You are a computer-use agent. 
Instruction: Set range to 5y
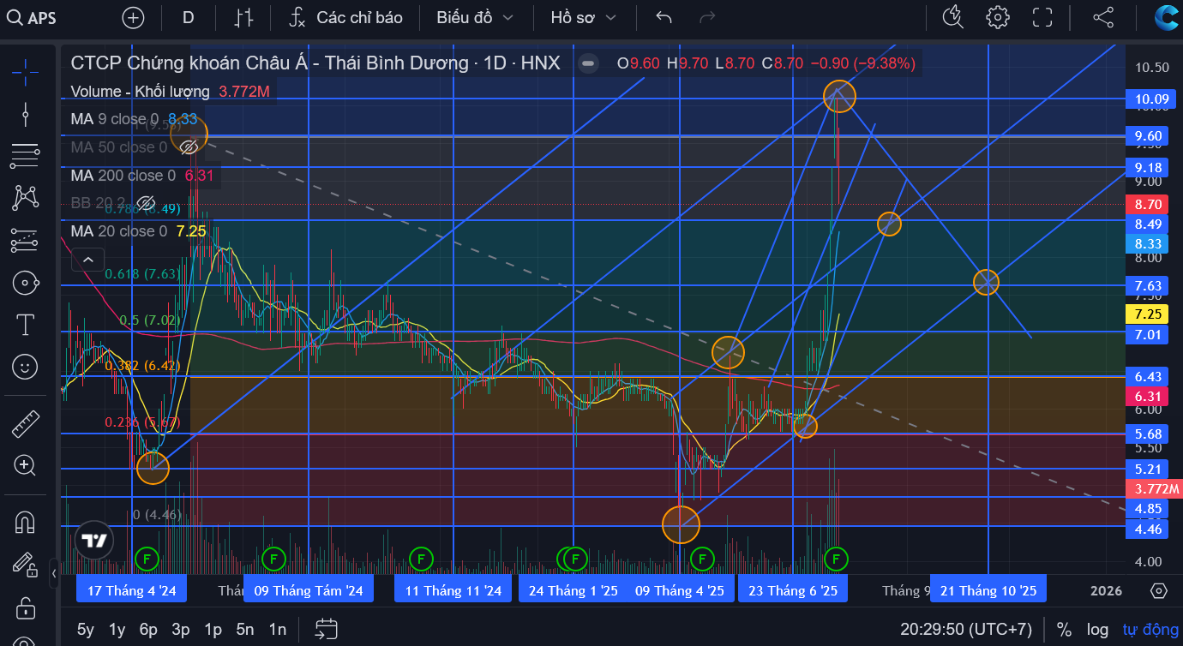86,630
